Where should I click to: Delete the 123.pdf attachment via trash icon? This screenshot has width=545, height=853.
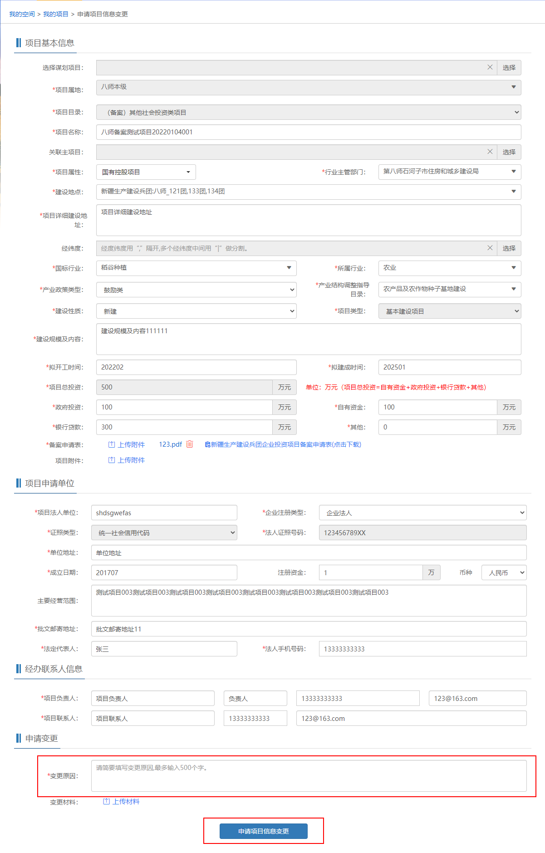190,444
